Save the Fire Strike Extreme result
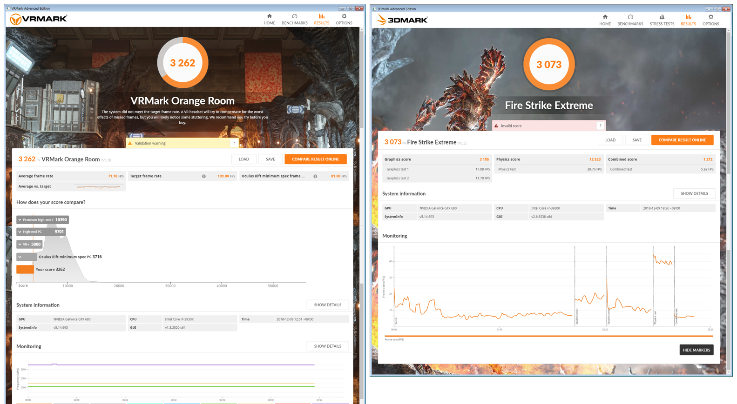The height and width of the screenshot is (404, 737). coord(637,140)
